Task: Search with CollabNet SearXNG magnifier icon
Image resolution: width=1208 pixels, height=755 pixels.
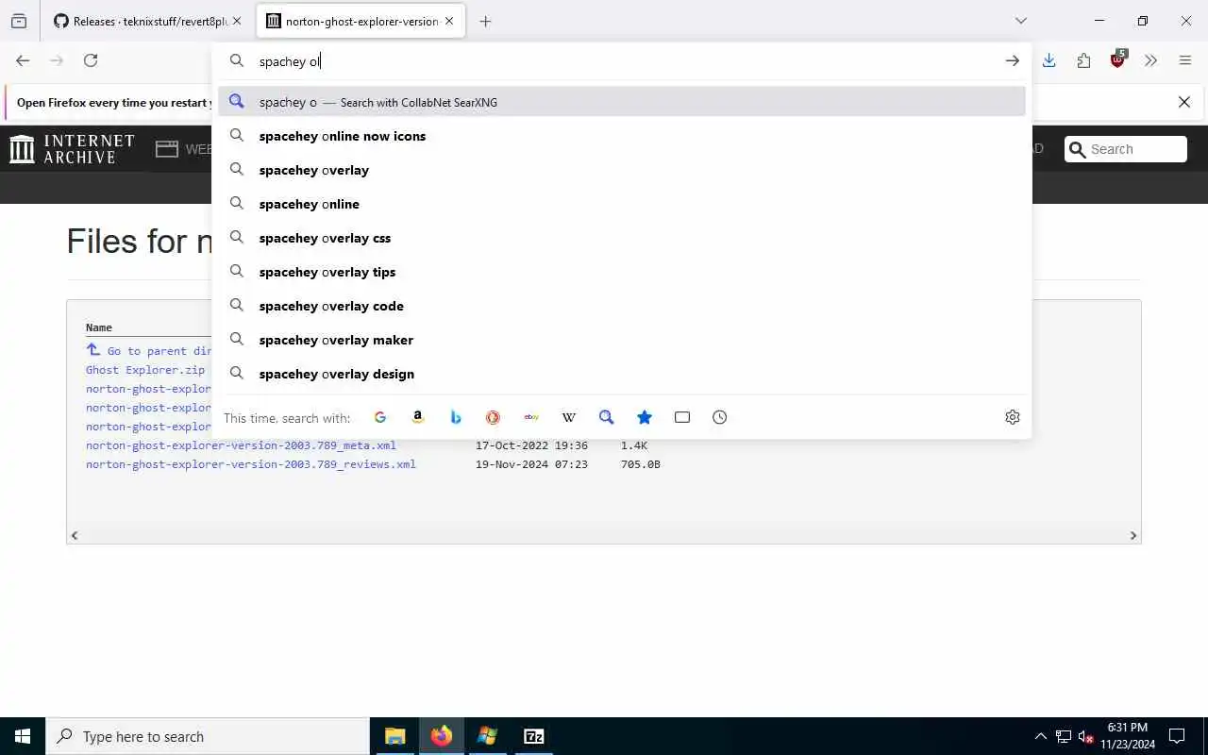Action: click(x=607, y=417)
